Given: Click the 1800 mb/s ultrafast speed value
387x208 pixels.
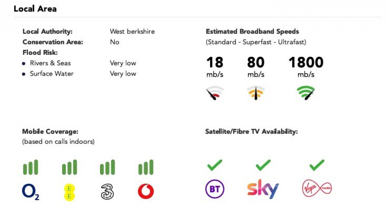Looking at the screenshot, I should pyautogui.click(x=306, y=62).
